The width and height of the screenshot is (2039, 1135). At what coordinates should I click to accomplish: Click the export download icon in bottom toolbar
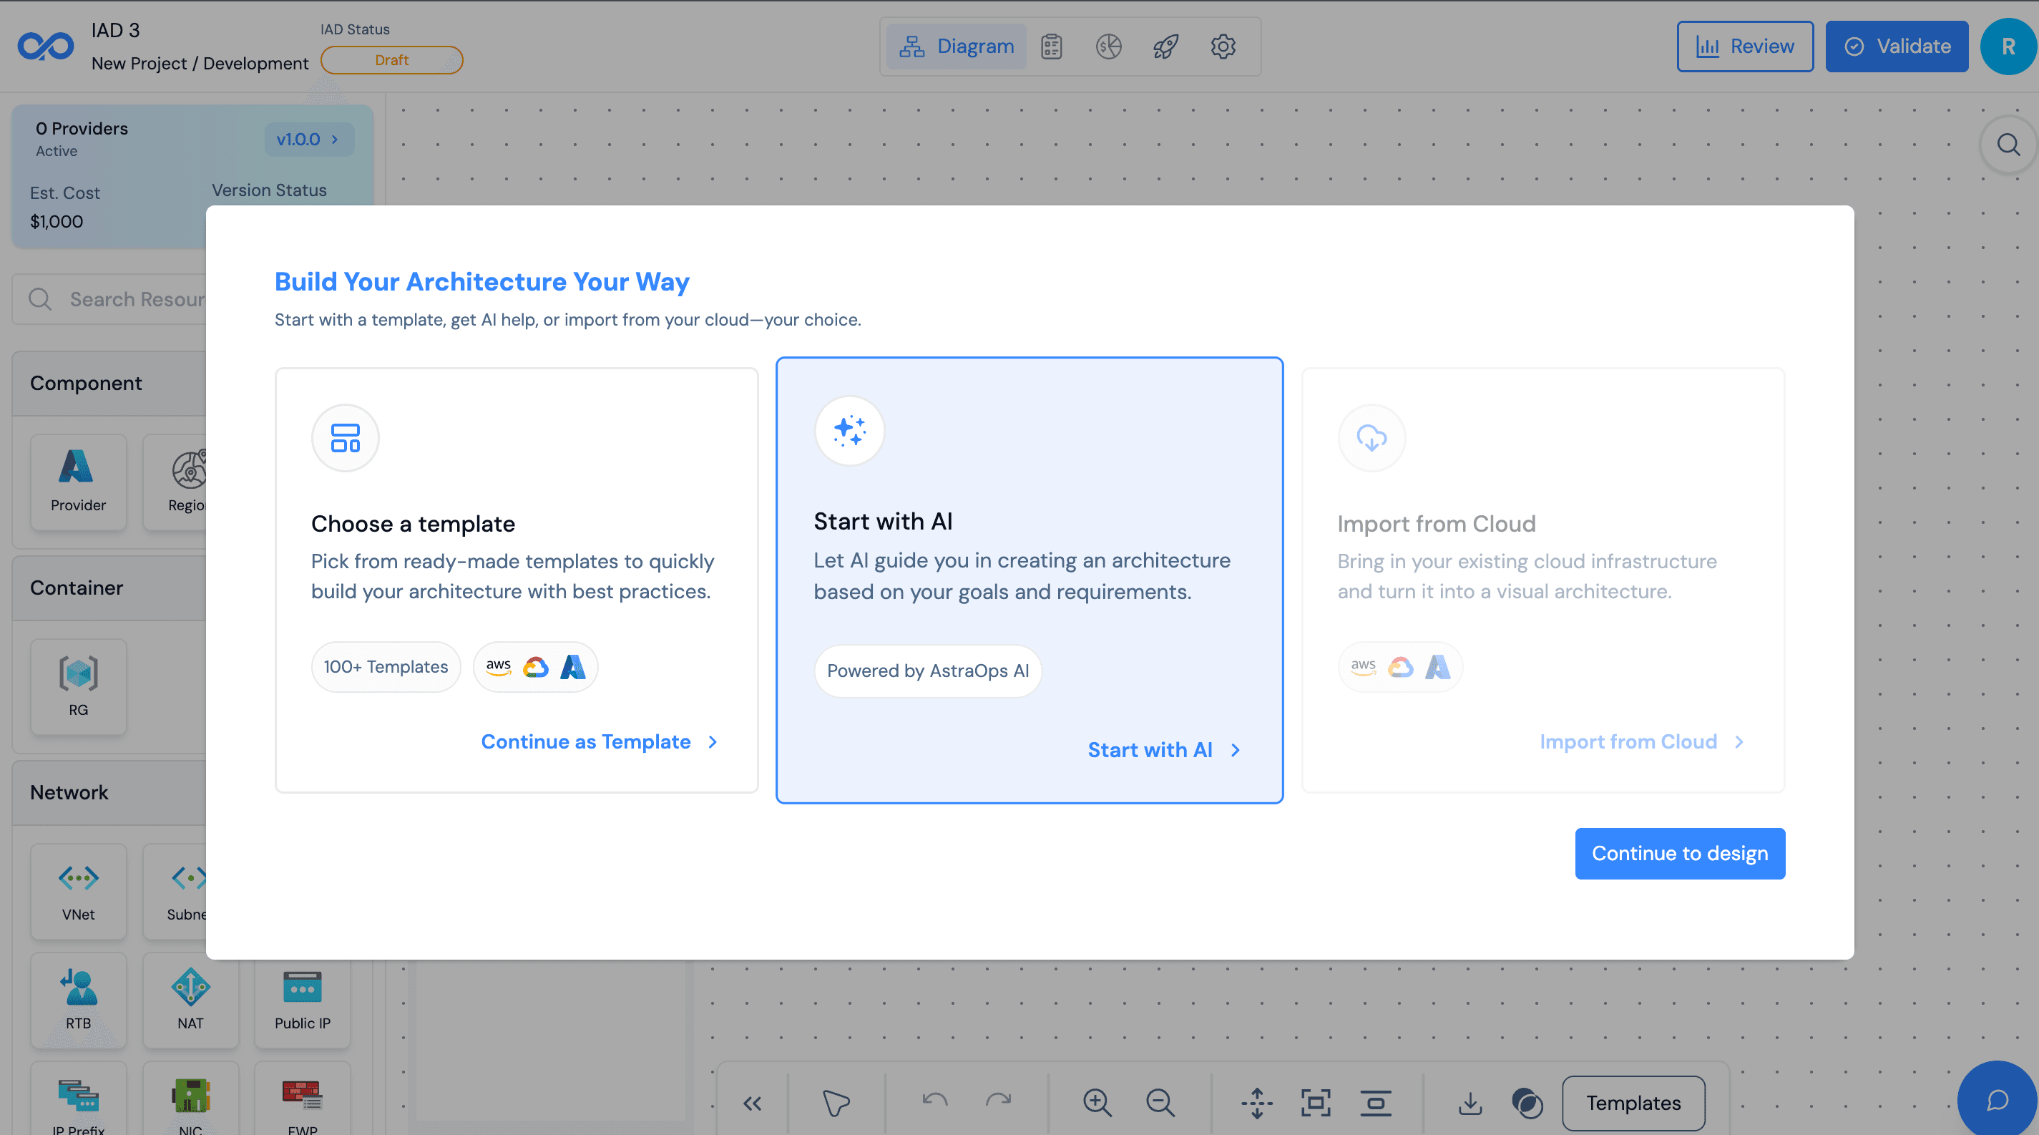click(1470, 1103)
